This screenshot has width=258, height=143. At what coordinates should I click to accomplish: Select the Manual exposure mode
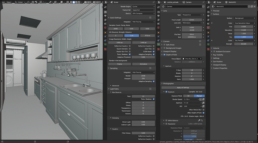coord(199,96)
